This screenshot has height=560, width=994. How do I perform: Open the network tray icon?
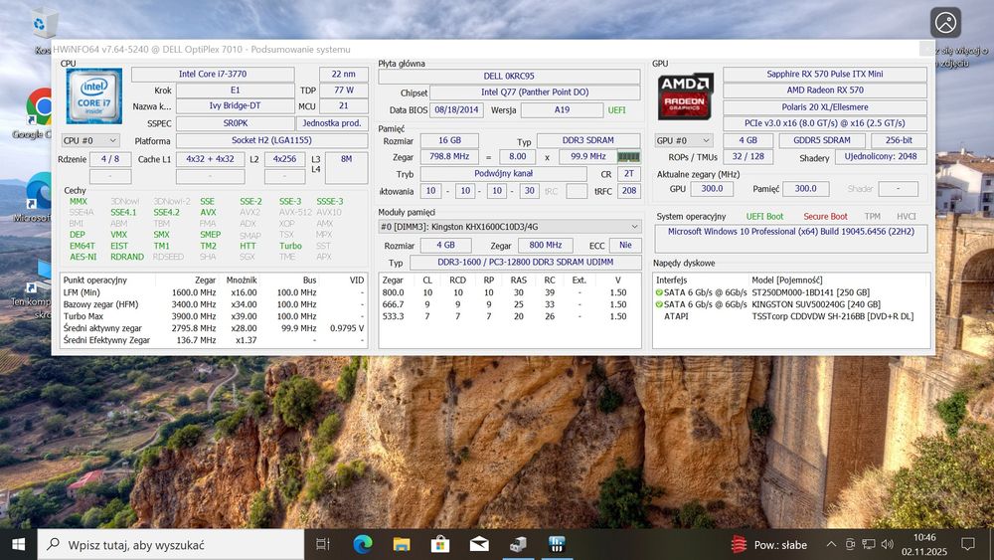869,544
